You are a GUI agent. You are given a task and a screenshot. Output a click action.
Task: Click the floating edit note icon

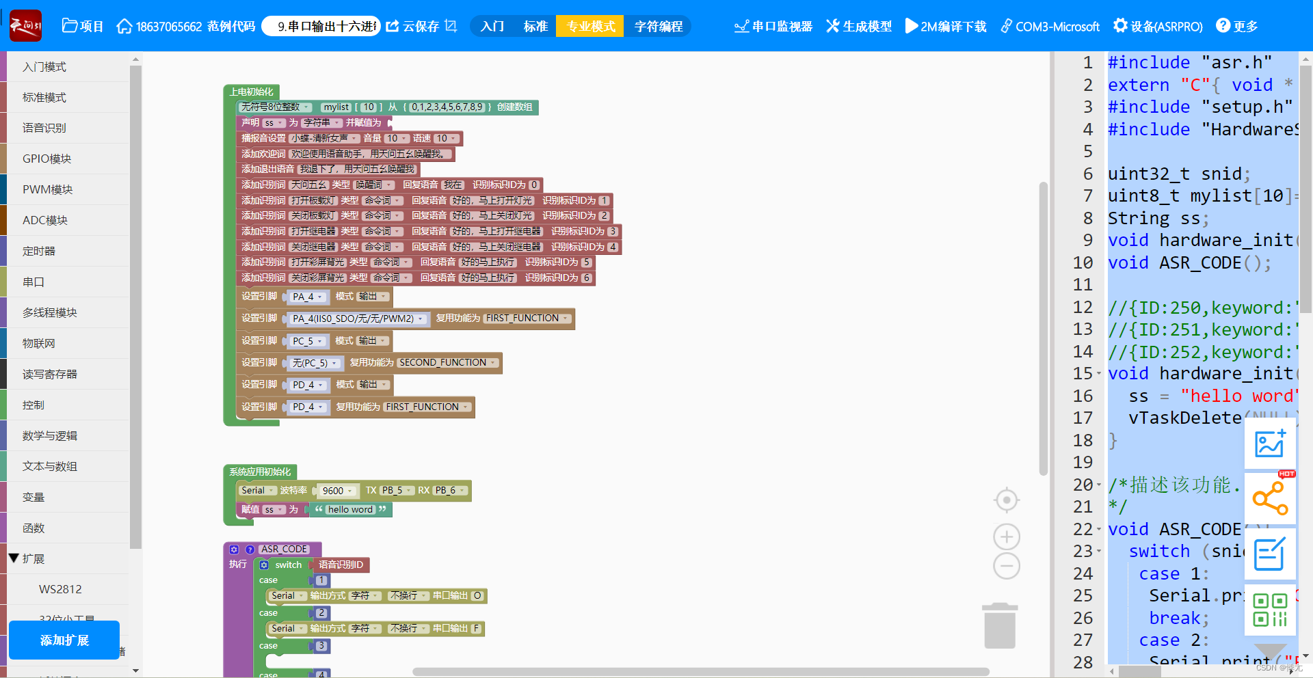pos(1270,554)
